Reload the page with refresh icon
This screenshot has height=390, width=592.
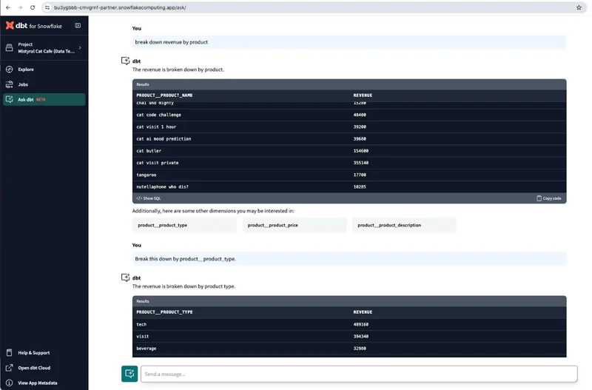(x=33, y=7)
